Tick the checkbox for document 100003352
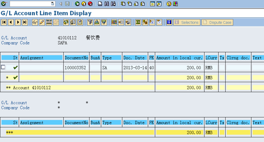The height and width of the screenshot is (142, 264). [x=3, y=67]
